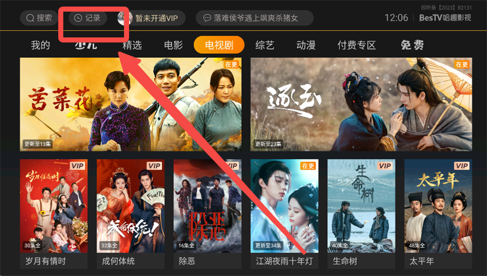Switch to the 免费 tab
This screenshot has height=276, width=487.
(412, 45)
